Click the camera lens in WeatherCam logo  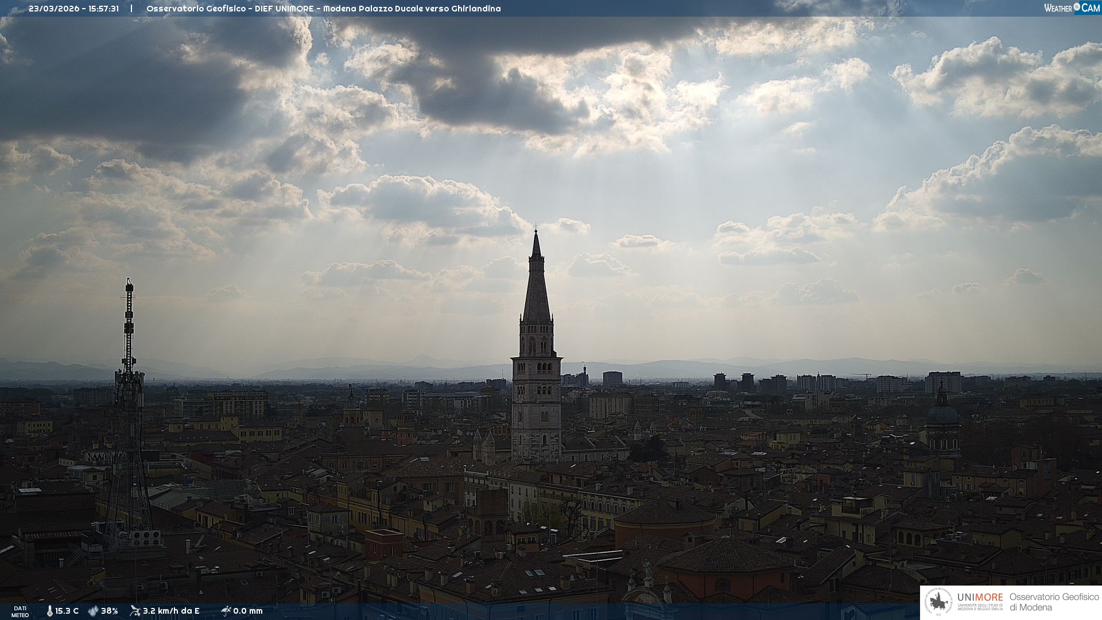point(1077,7)
